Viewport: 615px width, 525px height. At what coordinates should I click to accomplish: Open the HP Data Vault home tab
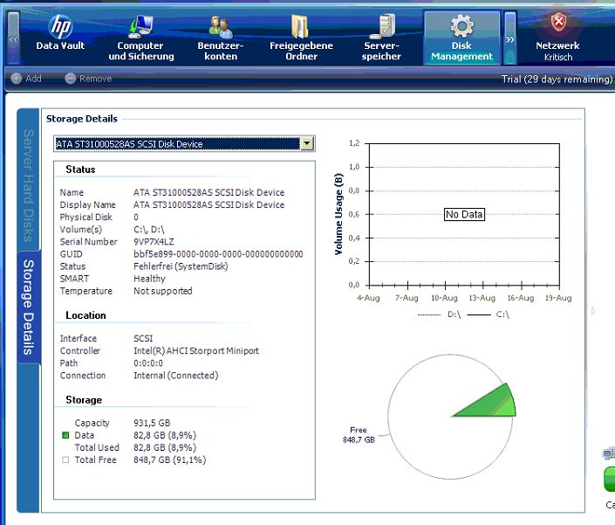coord(60,36)
